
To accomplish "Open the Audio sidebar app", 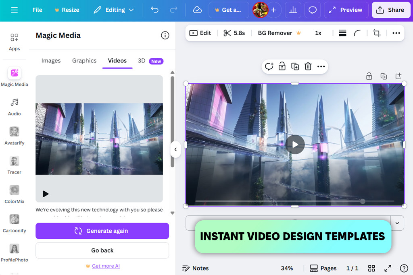I will pos(14,107).
